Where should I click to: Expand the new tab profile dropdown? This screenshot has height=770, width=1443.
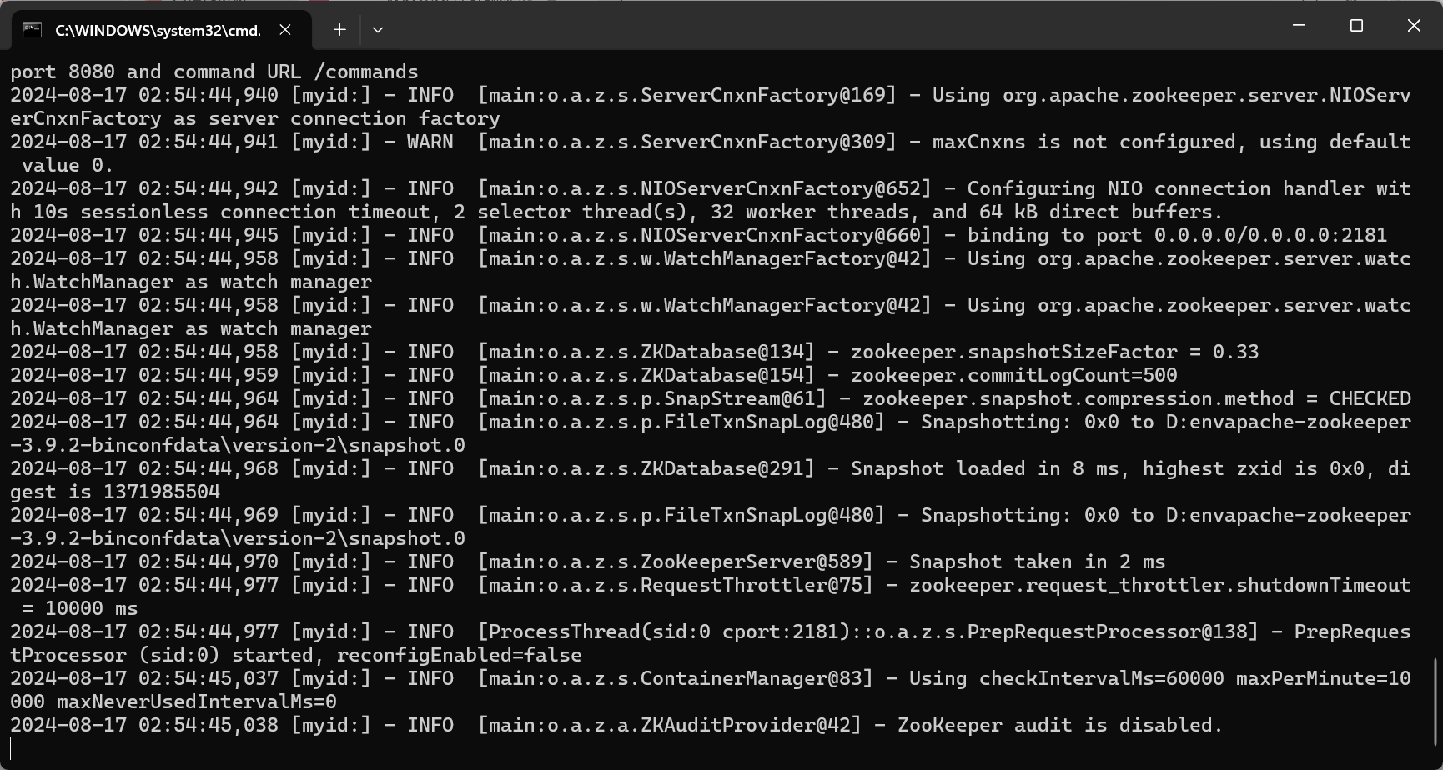click(378, 30)
